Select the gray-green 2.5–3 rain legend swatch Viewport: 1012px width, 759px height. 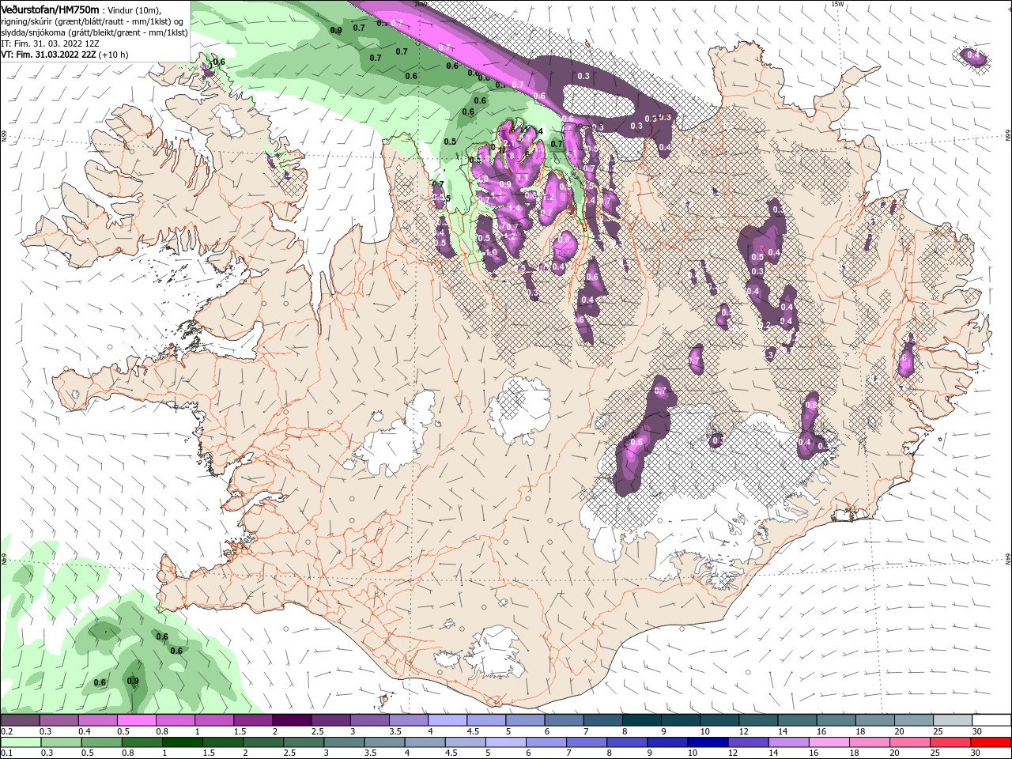pyautogui.click(x=304, y=742)
